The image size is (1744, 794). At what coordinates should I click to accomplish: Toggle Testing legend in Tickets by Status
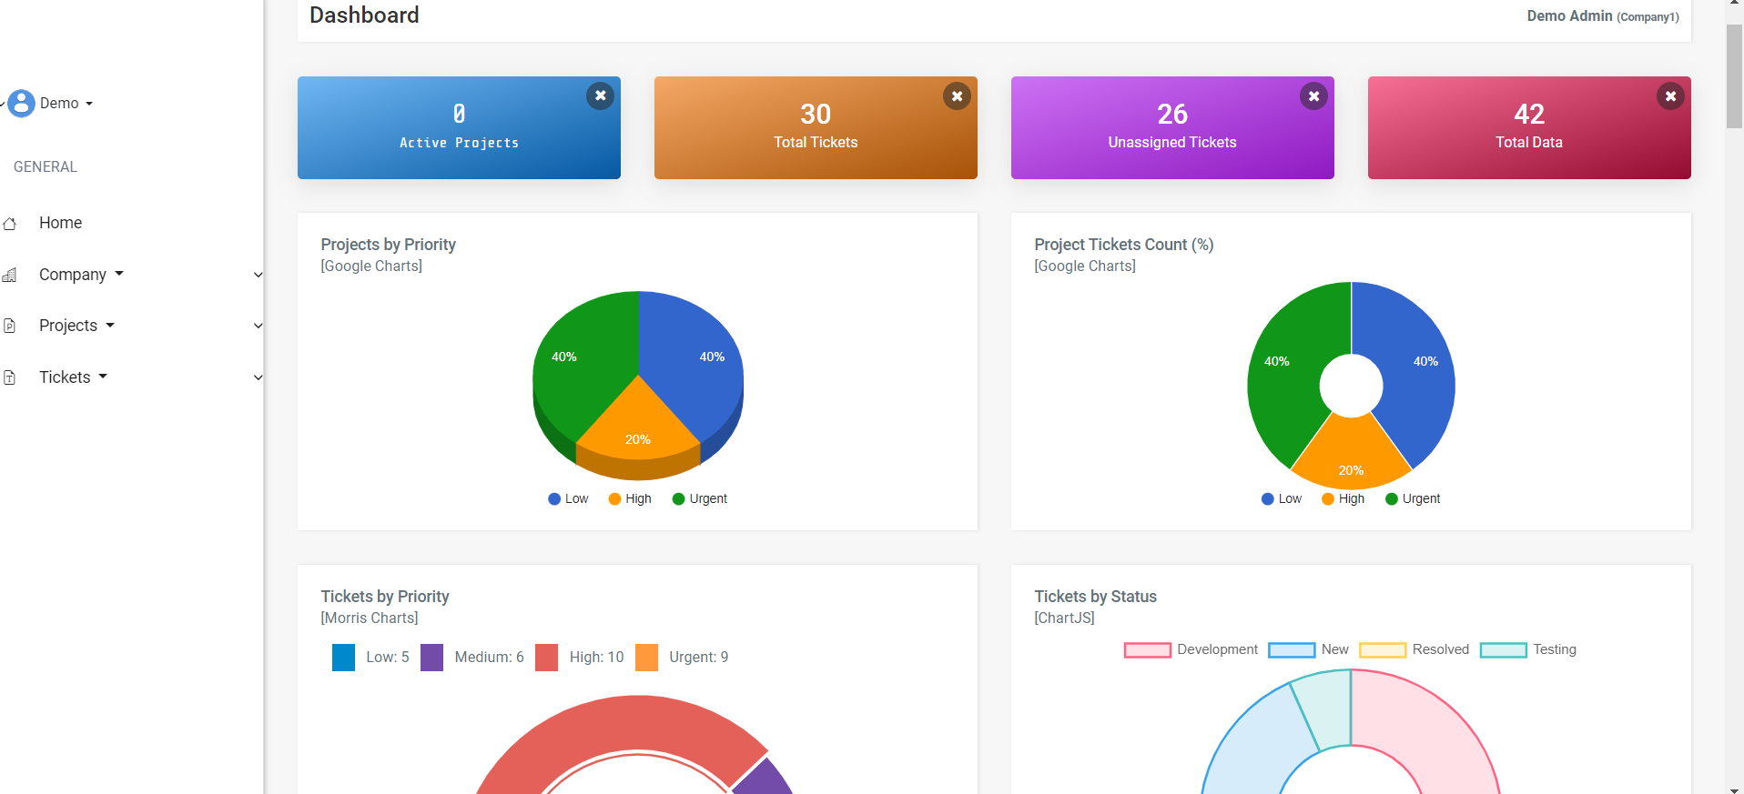(1528, 649)
